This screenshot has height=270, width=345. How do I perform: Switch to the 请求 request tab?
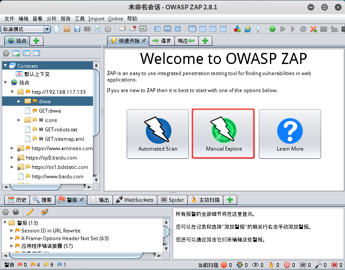tap(162, 41)
